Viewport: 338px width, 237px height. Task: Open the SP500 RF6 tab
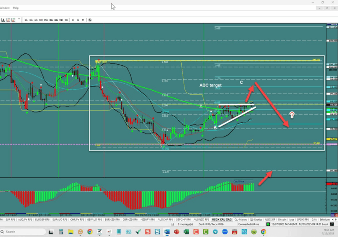(x=303, y=219)
